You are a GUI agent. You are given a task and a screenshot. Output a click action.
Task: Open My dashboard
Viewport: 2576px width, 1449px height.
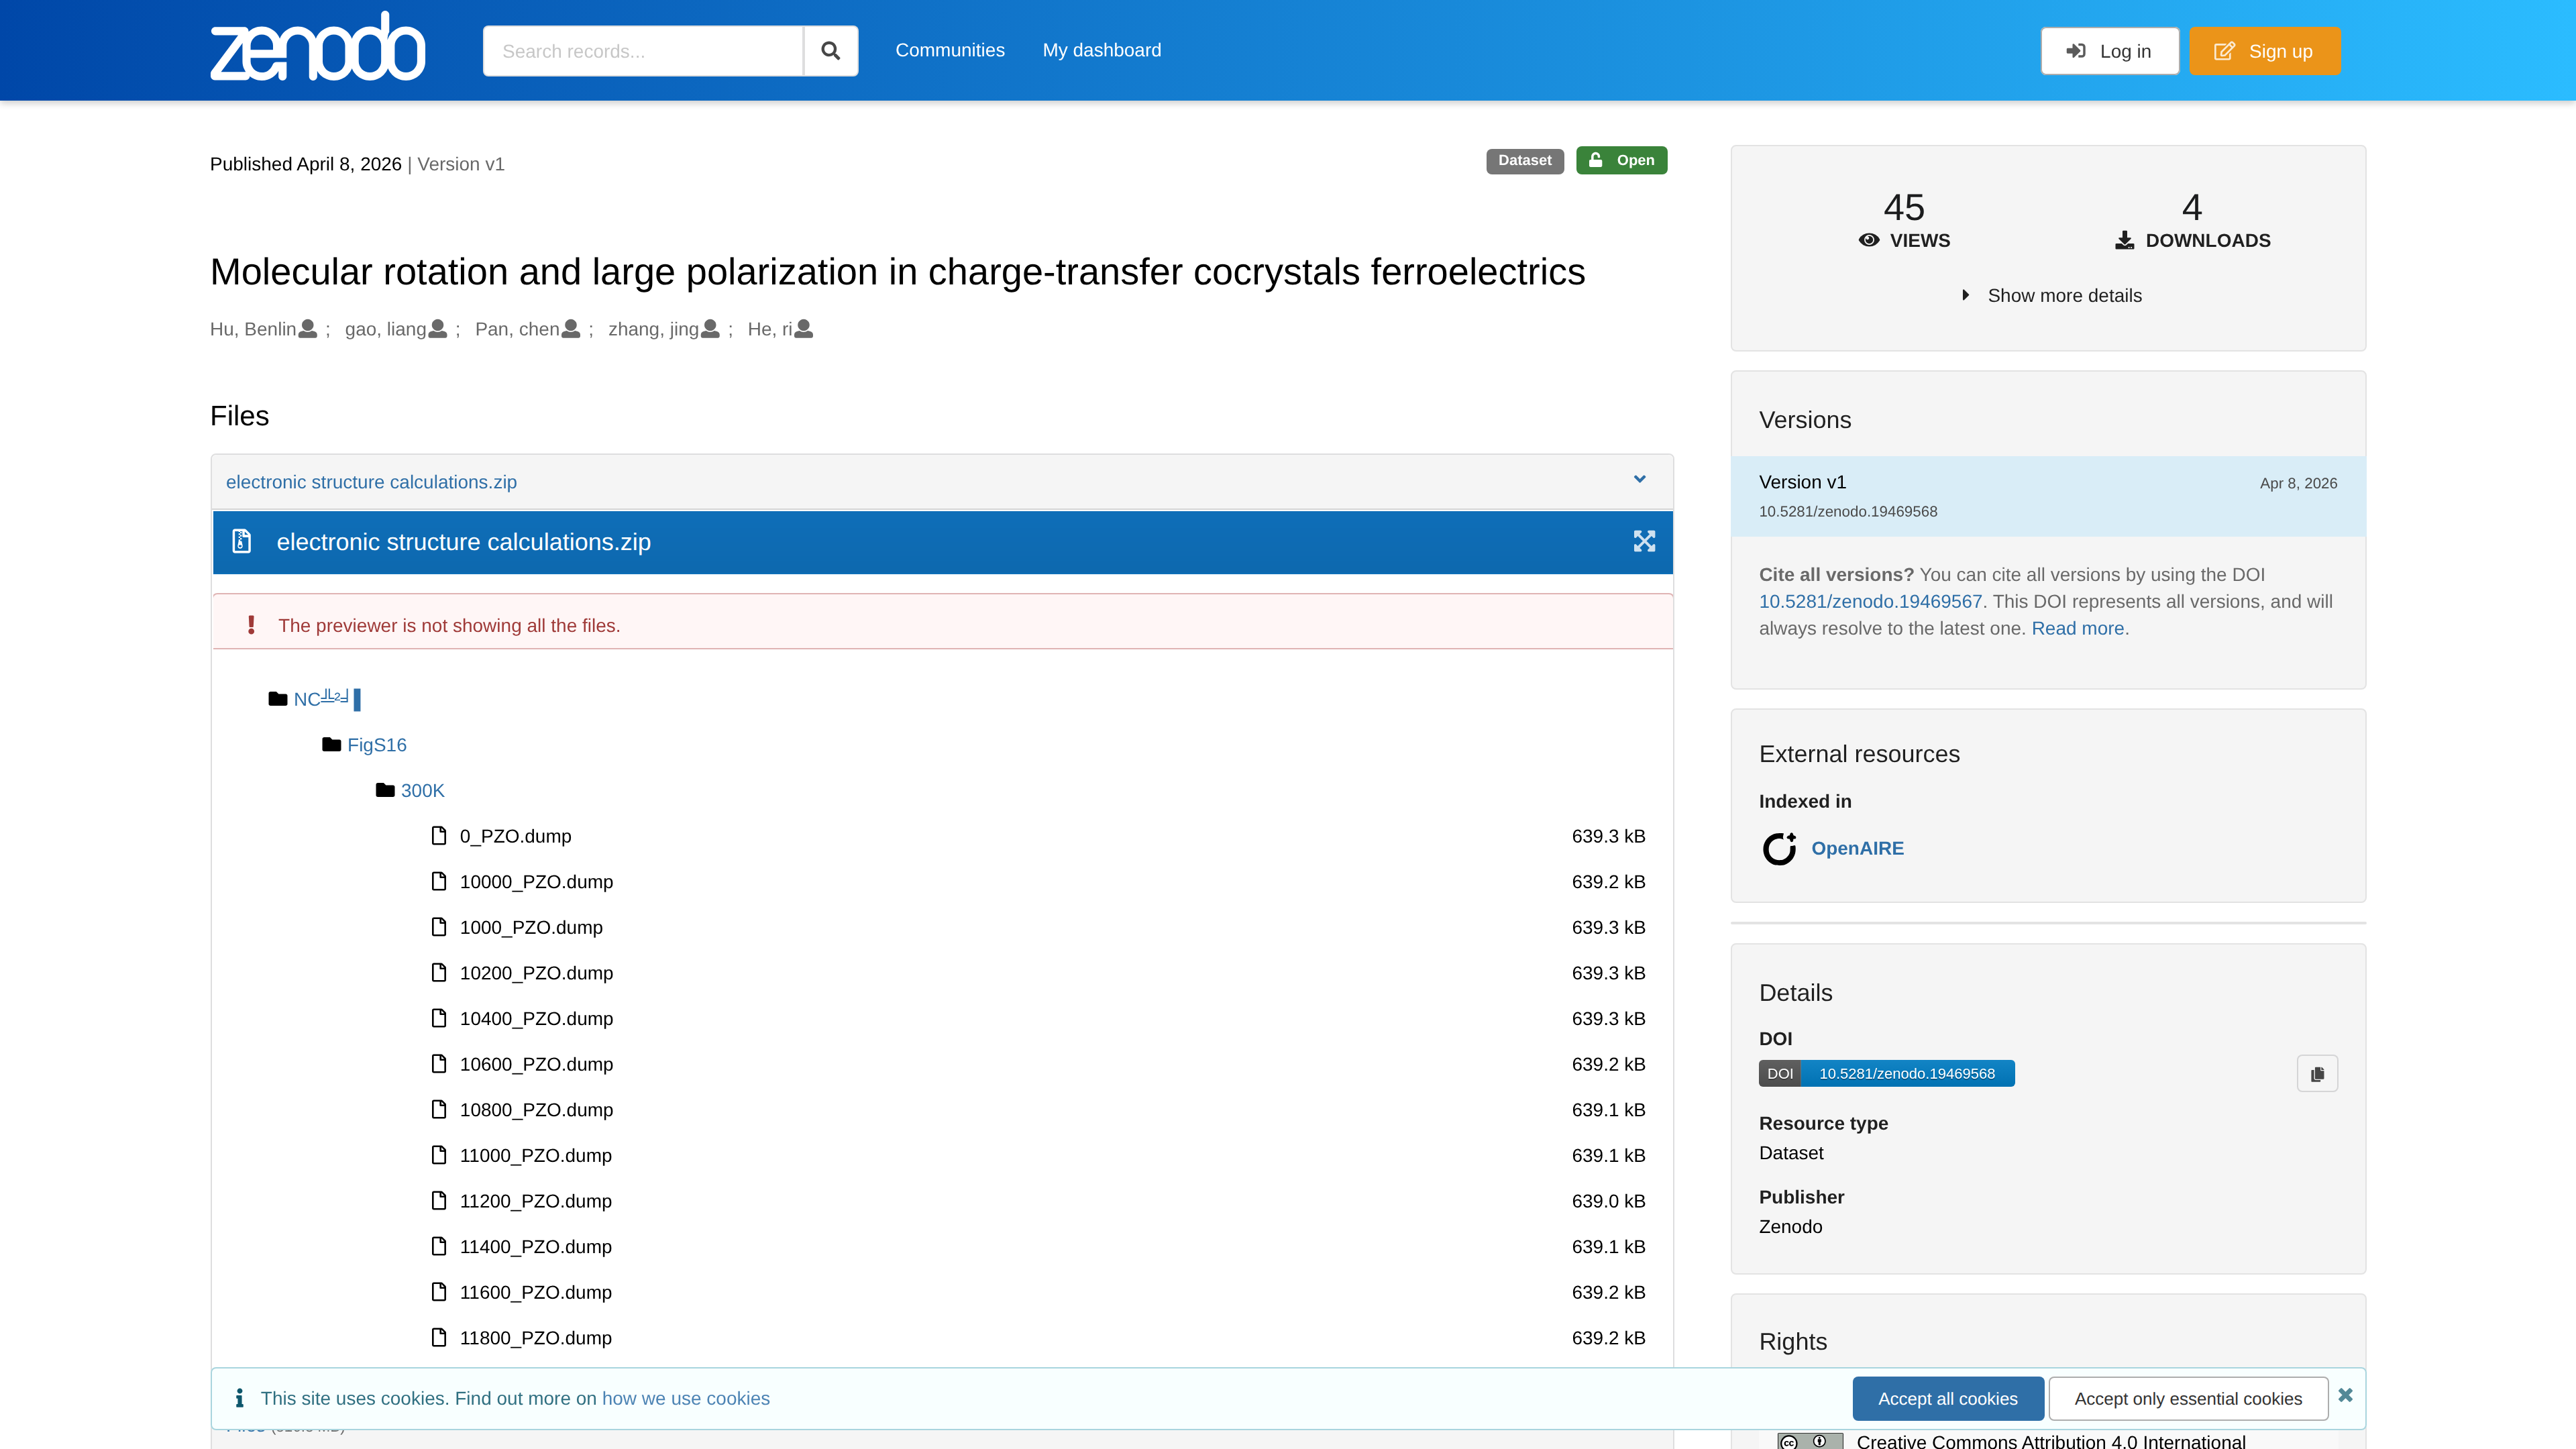click(x=1102, y=50)
